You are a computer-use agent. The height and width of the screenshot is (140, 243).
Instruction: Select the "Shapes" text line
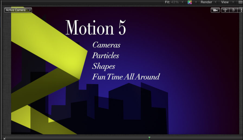[103, 66]
